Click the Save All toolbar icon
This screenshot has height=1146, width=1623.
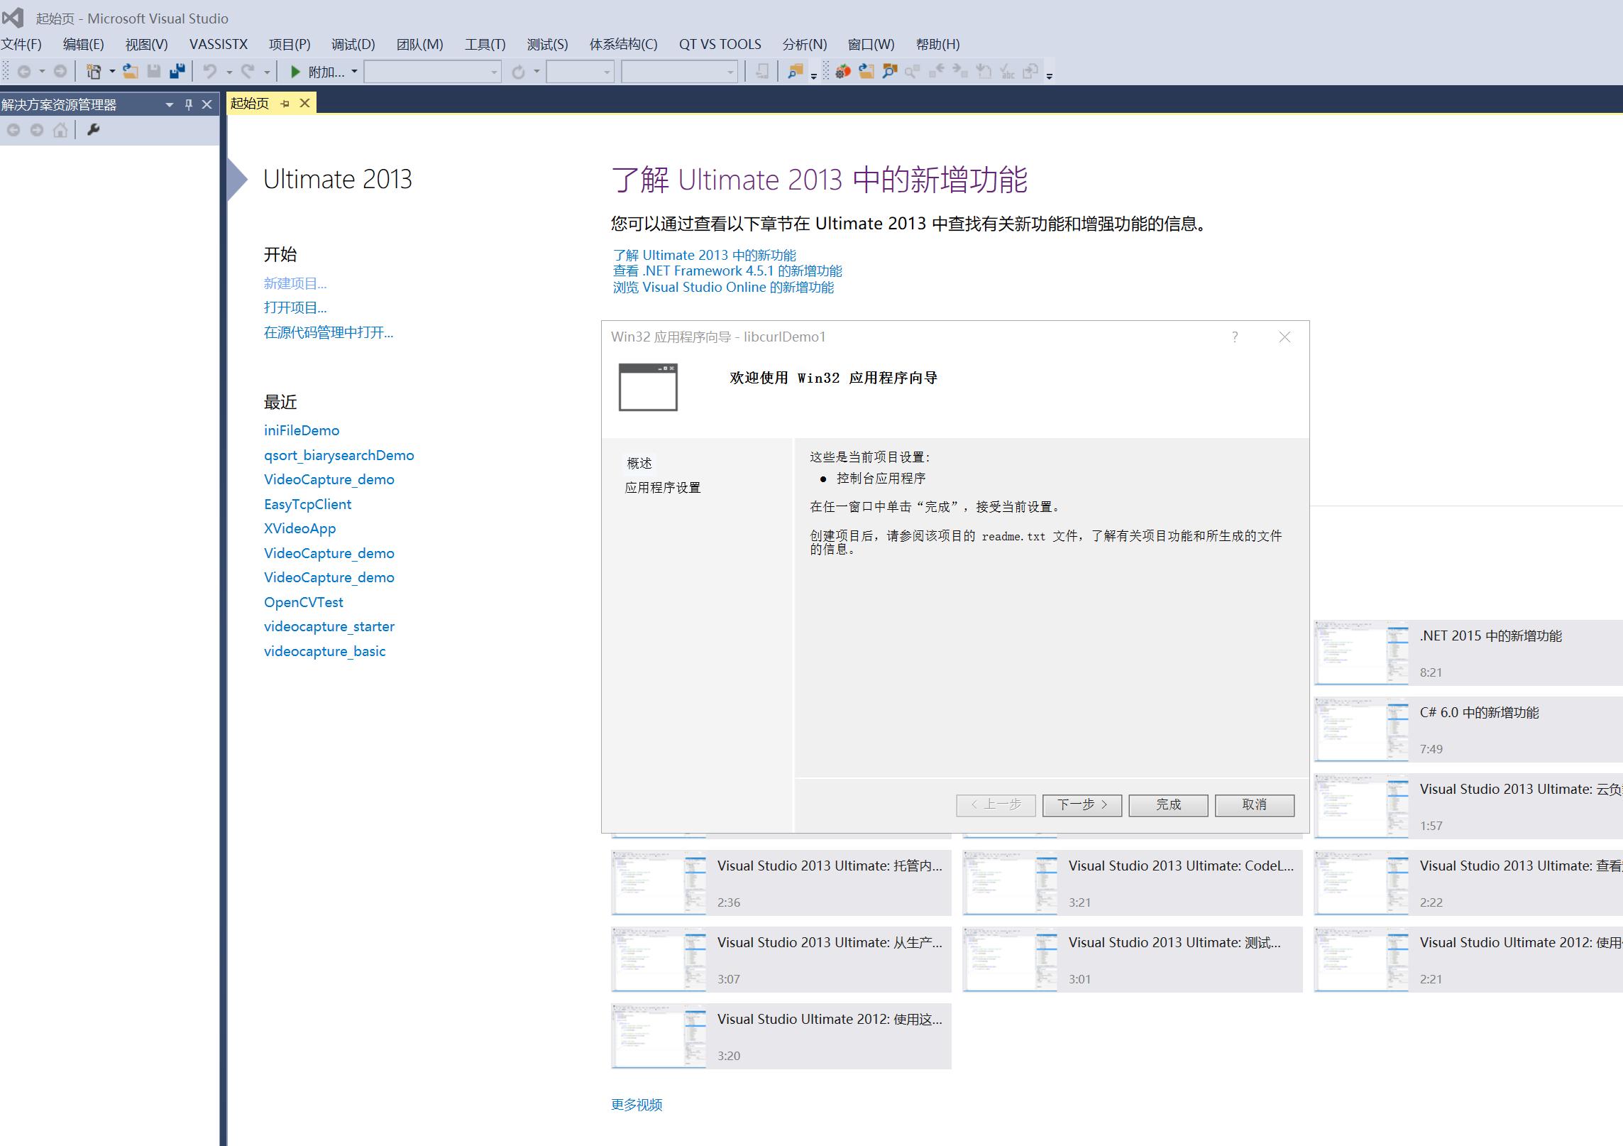tap(177, 71)
